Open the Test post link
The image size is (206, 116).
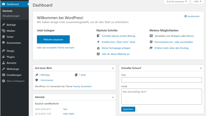click(x=65, y=109)
